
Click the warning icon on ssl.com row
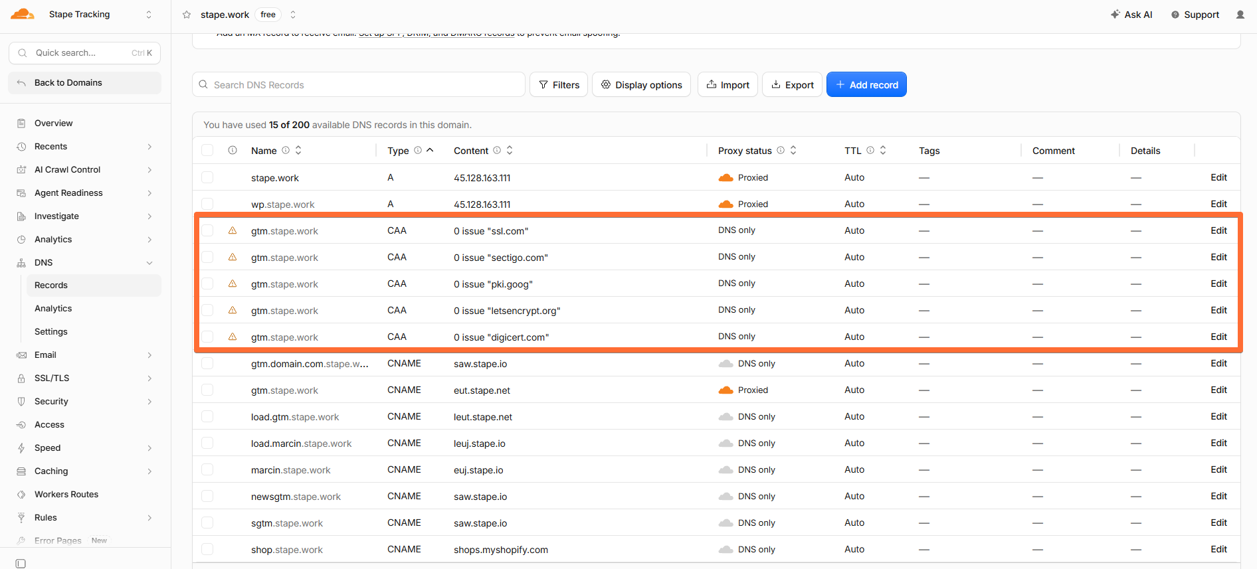[x=233, y=230]
